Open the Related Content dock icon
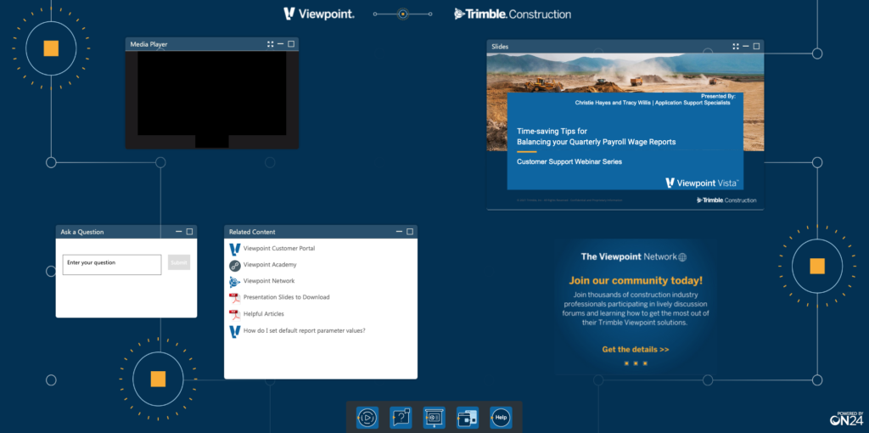Image resolution: width=869 pixels, height=433 pixels. coord(468,418)
